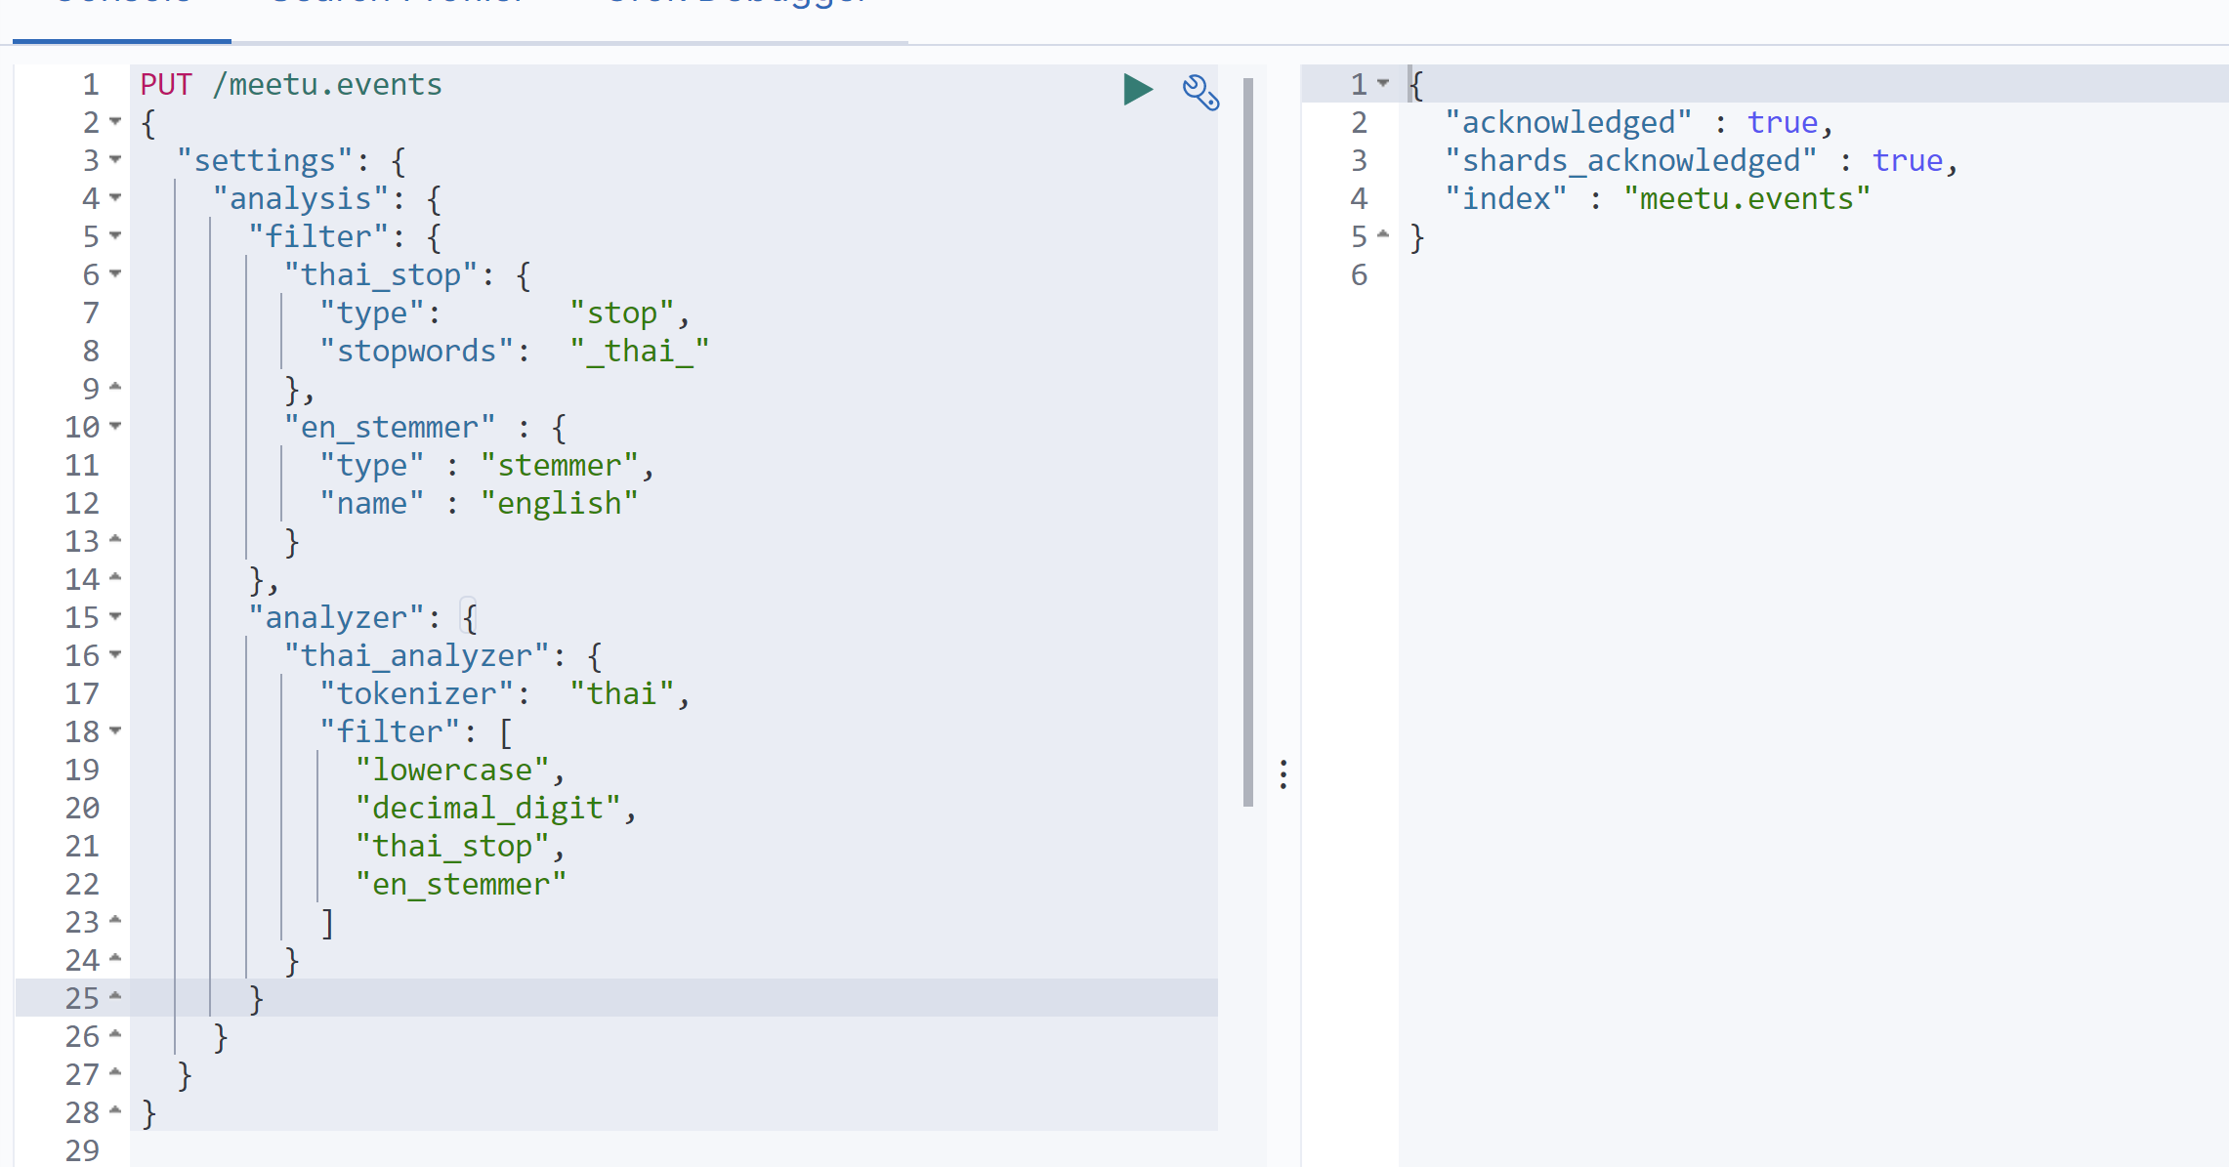Collapse the "filter" section on line 5

pos(115,235)
